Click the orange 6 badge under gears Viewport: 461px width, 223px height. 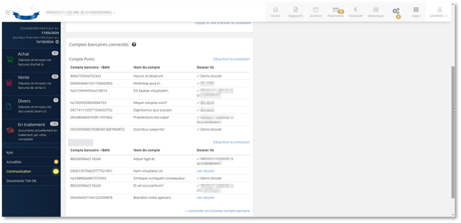[398, 17]
